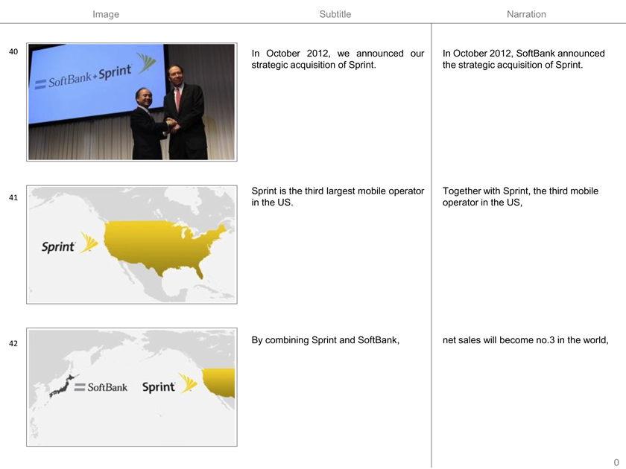Open the Sprint US map thumbnail
The height and width of the screenshot is (469, 626).
[x=132, y=244]
